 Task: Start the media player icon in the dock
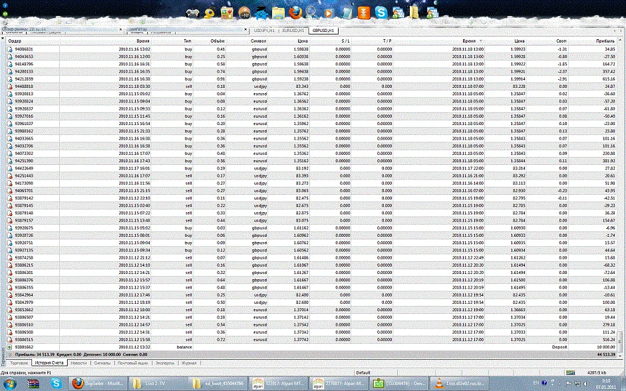(x=329, y=13)
